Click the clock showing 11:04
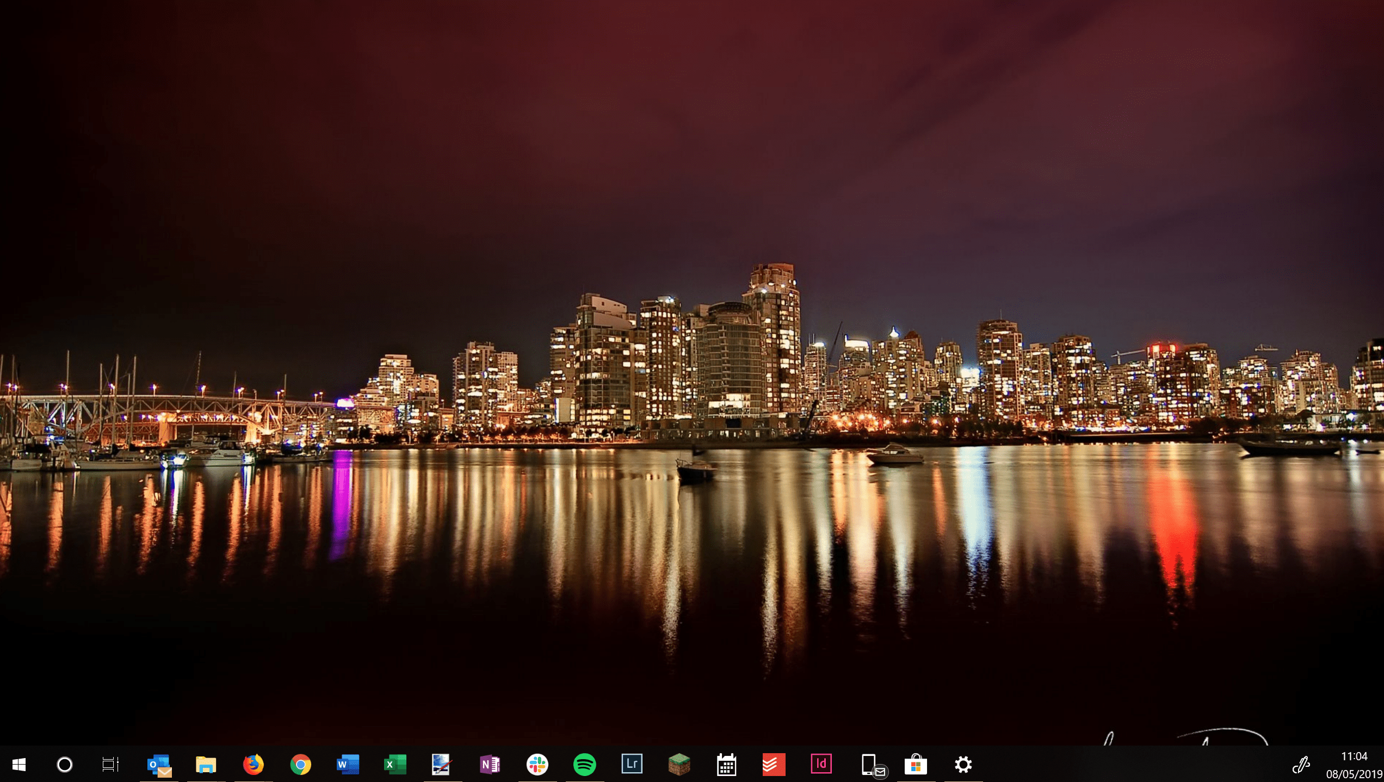The image size is (1384, 782). (1354, 757)
